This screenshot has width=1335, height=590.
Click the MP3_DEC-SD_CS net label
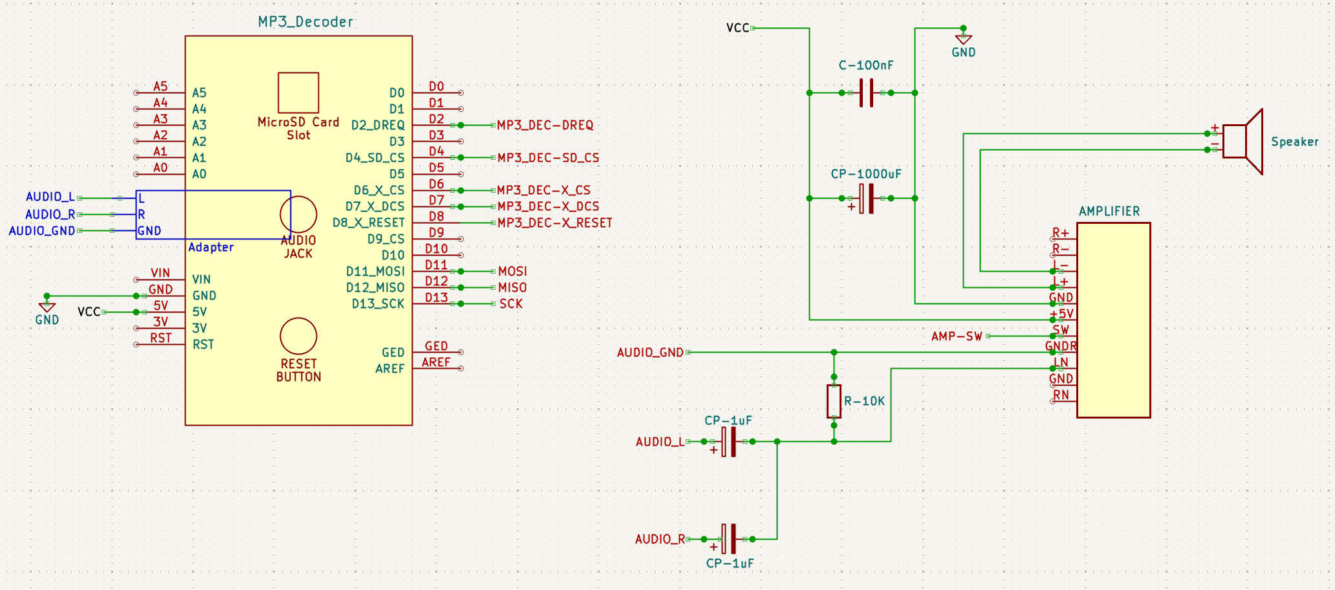point(548,157)
